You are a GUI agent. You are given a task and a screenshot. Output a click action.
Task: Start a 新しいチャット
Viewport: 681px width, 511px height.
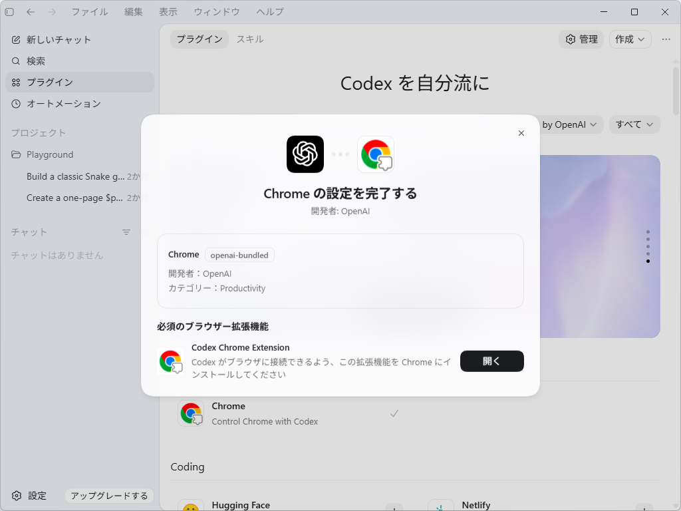point(80,39)
